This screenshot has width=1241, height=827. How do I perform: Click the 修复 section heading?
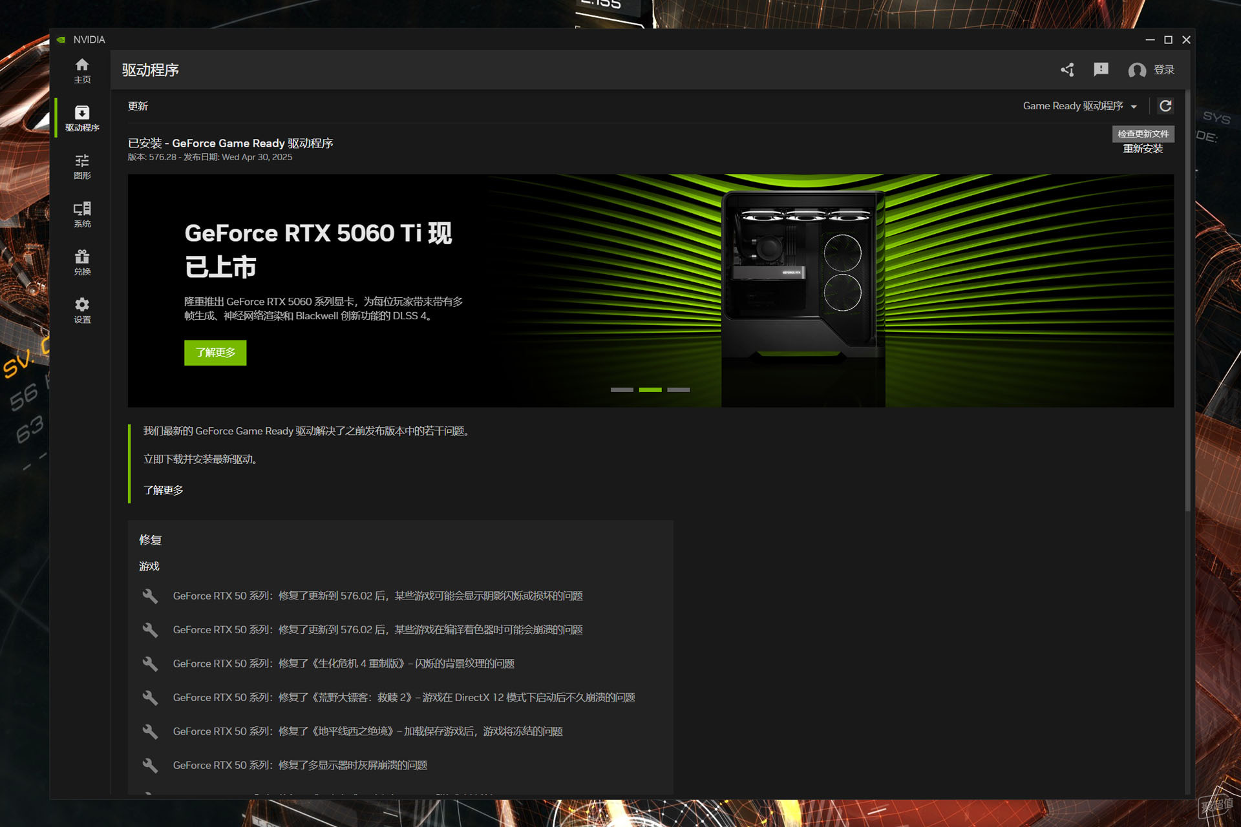click(x=151, y=539)
